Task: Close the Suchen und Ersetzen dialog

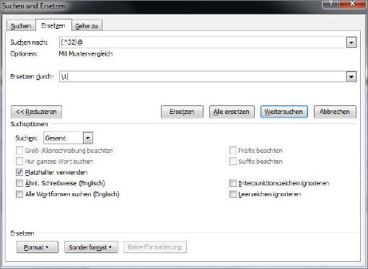Action: coord(353,4)
